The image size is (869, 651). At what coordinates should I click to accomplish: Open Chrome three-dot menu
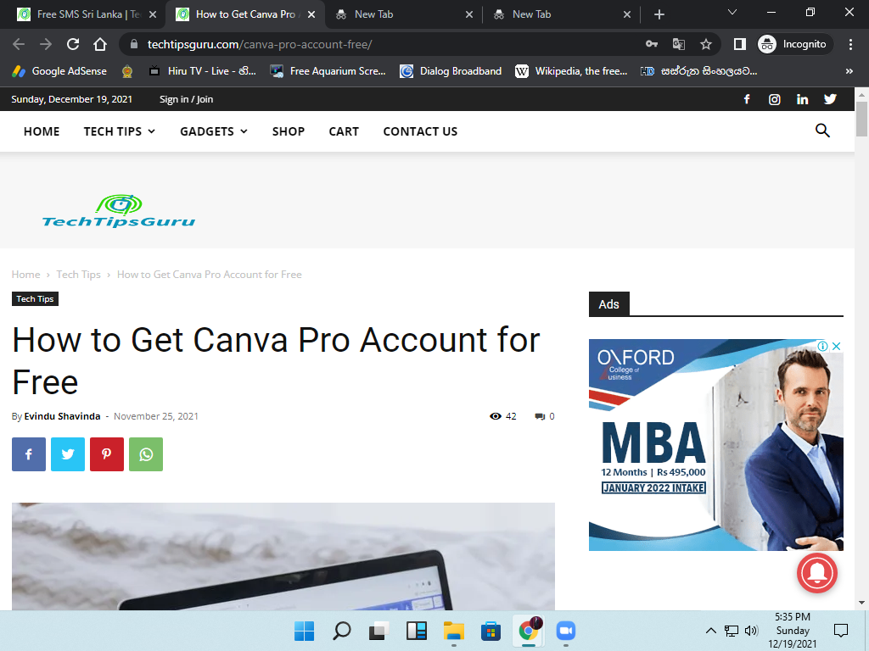click(x=850, y=44)
